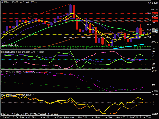Click the yellow 61.8 Fibonacci level label
This screenshot has width=159, height=119.
pos(149,33)
